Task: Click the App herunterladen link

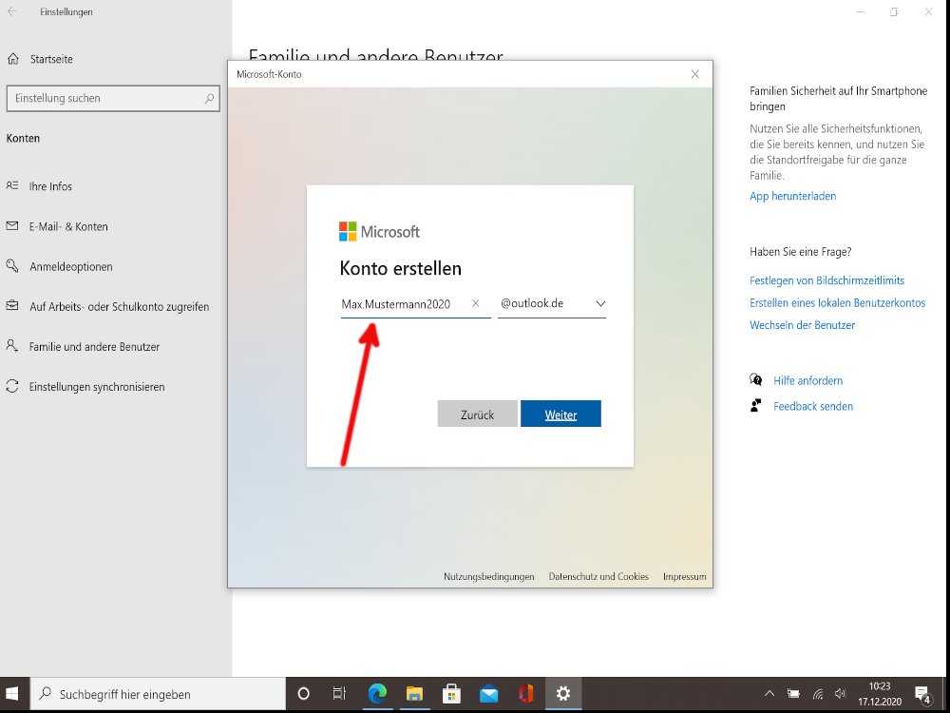Action: click(x=792, y=197)
